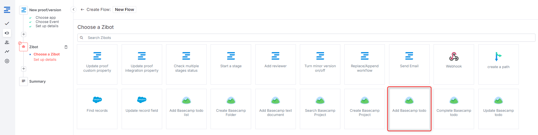Go back using the arrow beside Create Flow
Viewport: 538px width, 135px height.
82,10
